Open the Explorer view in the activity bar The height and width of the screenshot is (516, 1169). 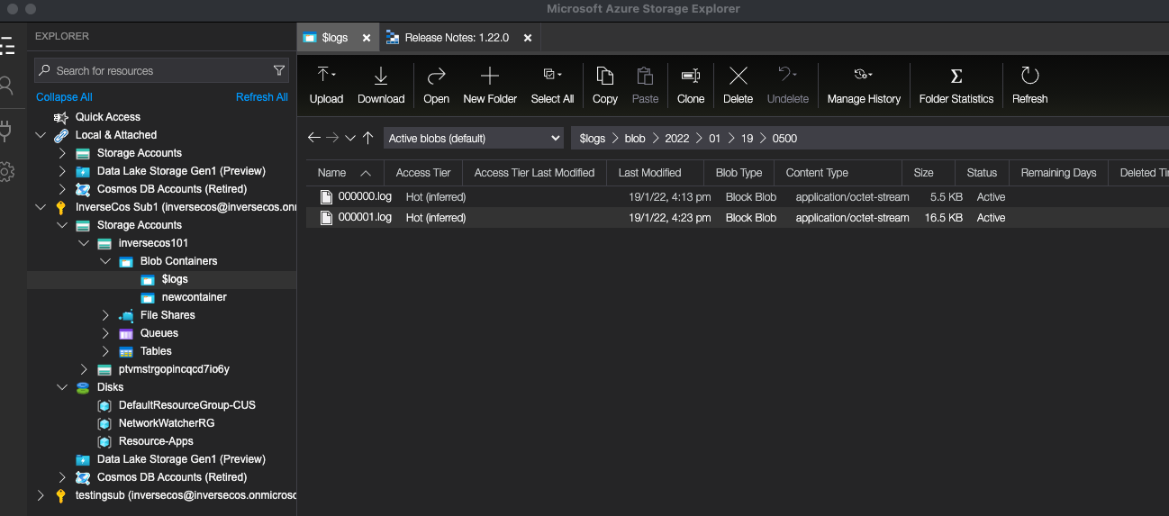tap(7, 46)
